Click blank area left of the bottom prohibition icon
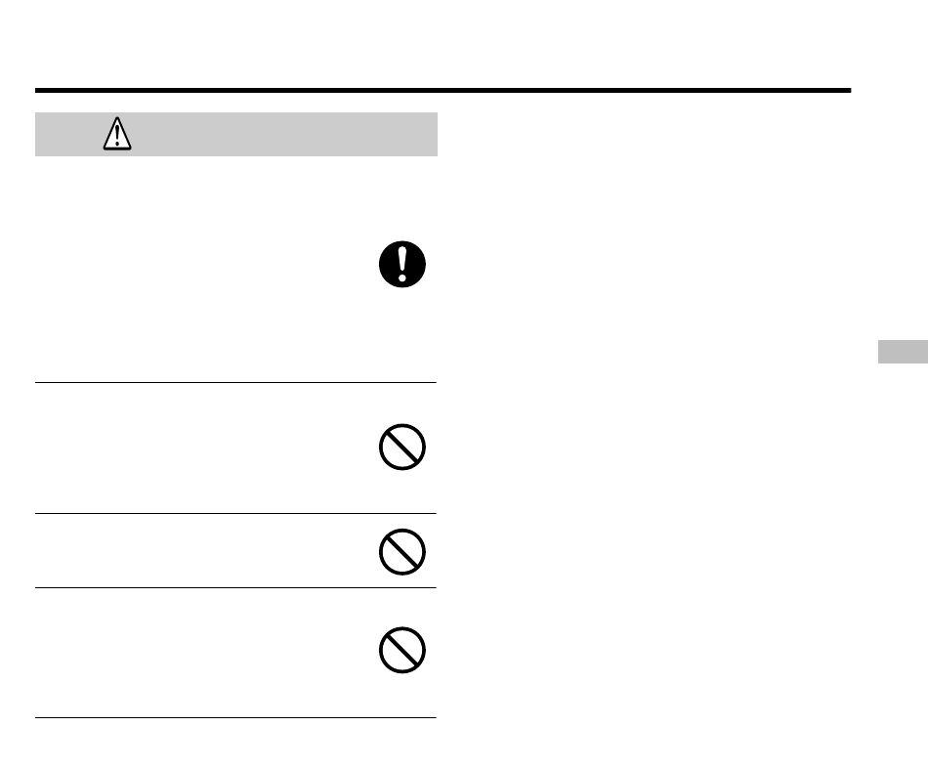 [x=201, y=653]
